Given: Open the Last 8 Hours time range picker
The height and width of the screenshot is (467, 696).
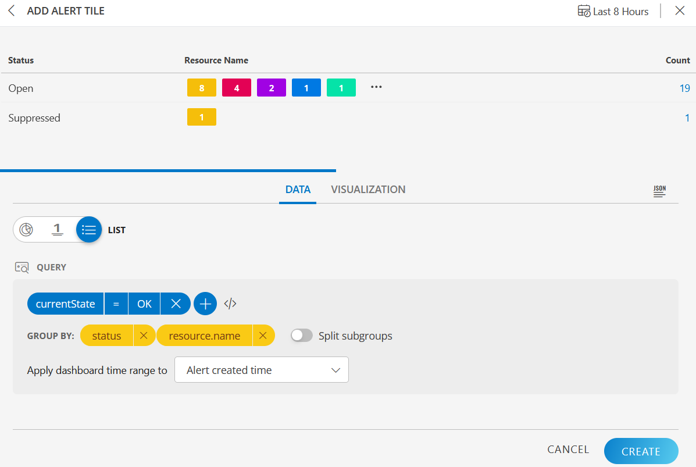Looking at the screenshot, I should point(612,10).
